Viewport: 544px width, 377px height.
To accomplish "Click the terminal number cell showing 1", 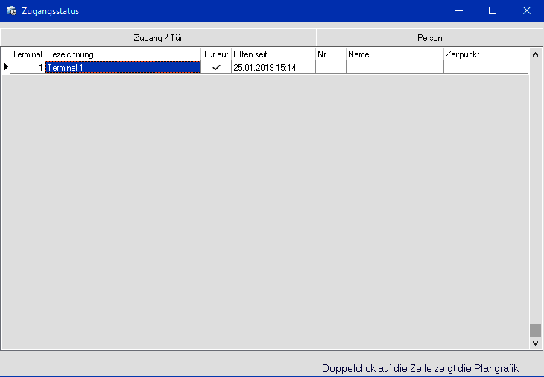I will (28, 67).
